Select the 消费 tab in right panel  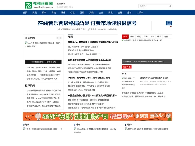click(166, 36)
